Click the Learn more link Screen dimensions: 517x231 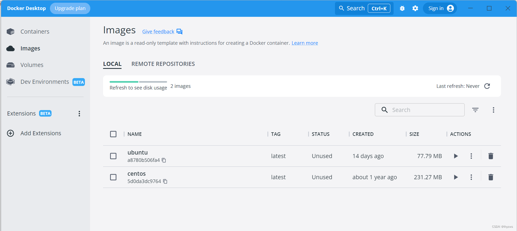[x=305, y=43]
